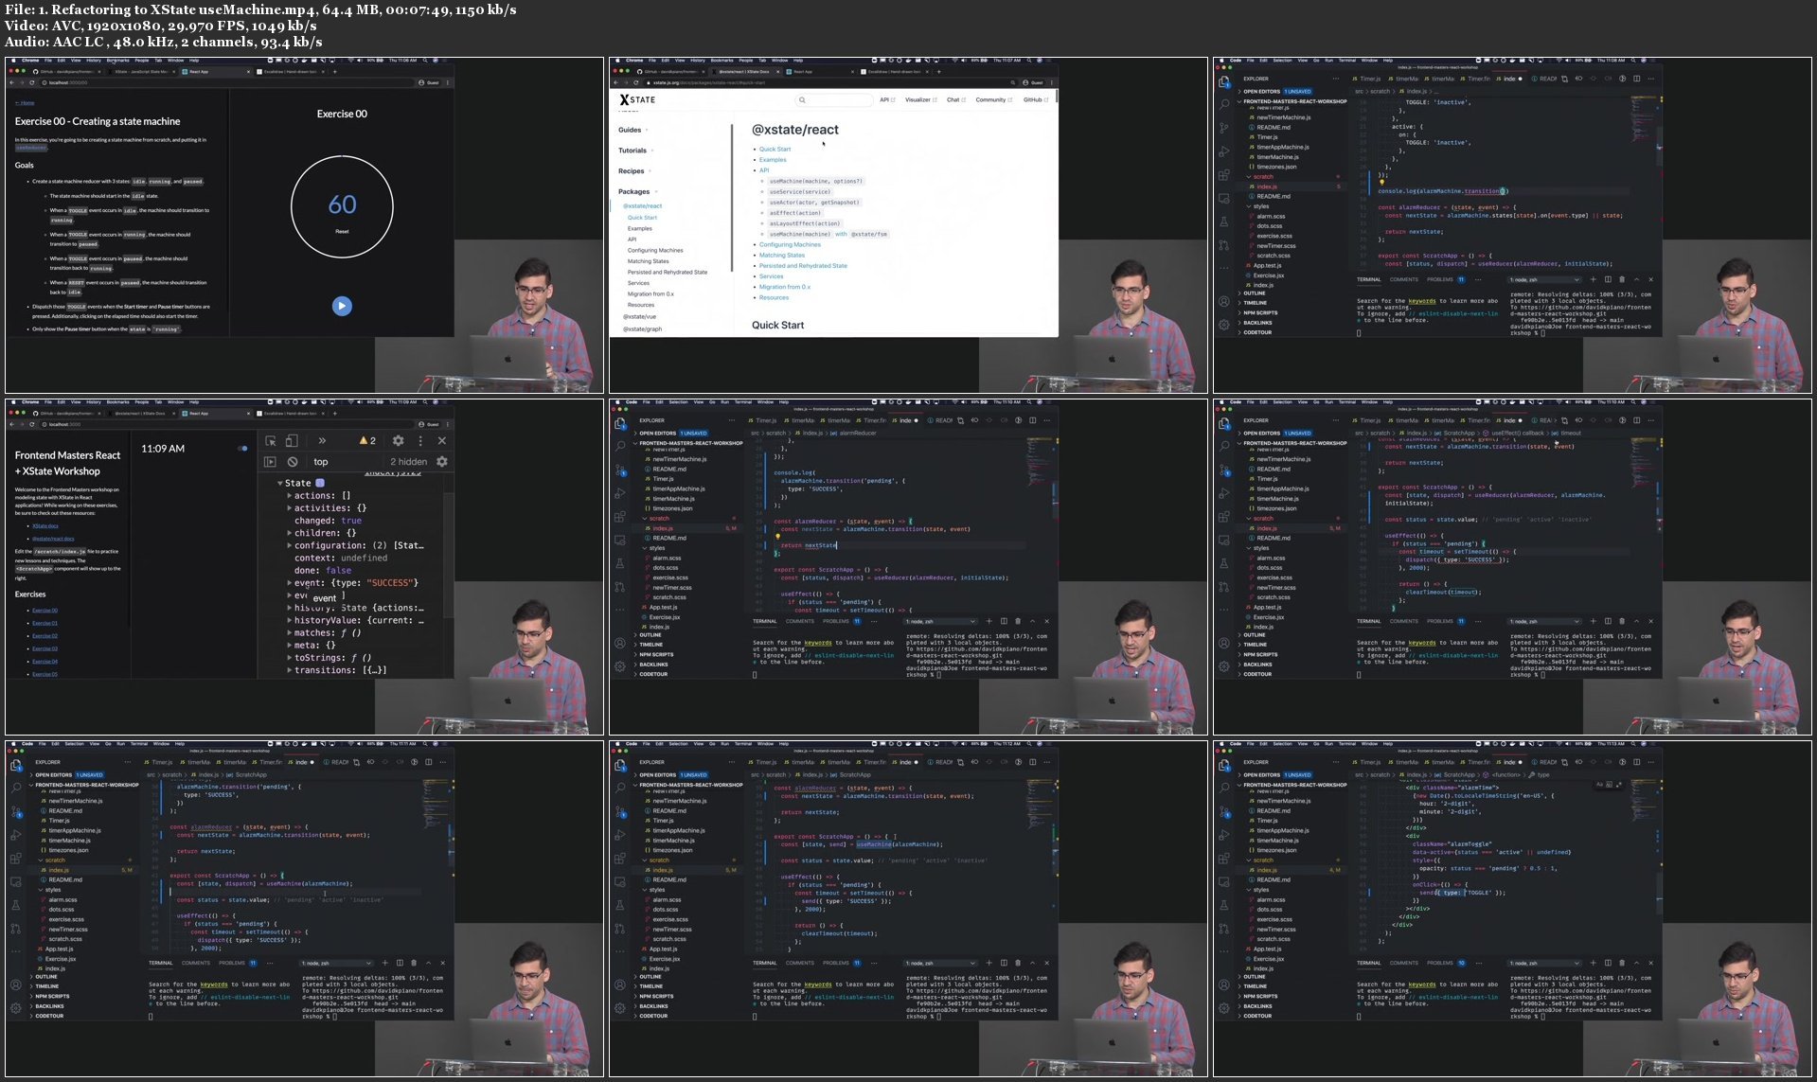
Task: Show more DevTools tabs with the » icon
Action: pyautogui.click(x=322, y=441)
